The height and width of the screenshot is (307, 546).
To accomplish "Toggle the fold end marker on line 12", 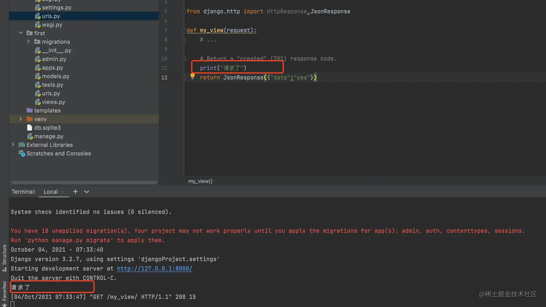I will (184, 77).
